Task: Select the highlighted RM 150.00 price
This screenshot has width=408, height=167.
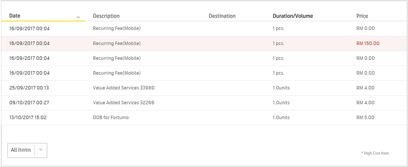Action: 368,43
